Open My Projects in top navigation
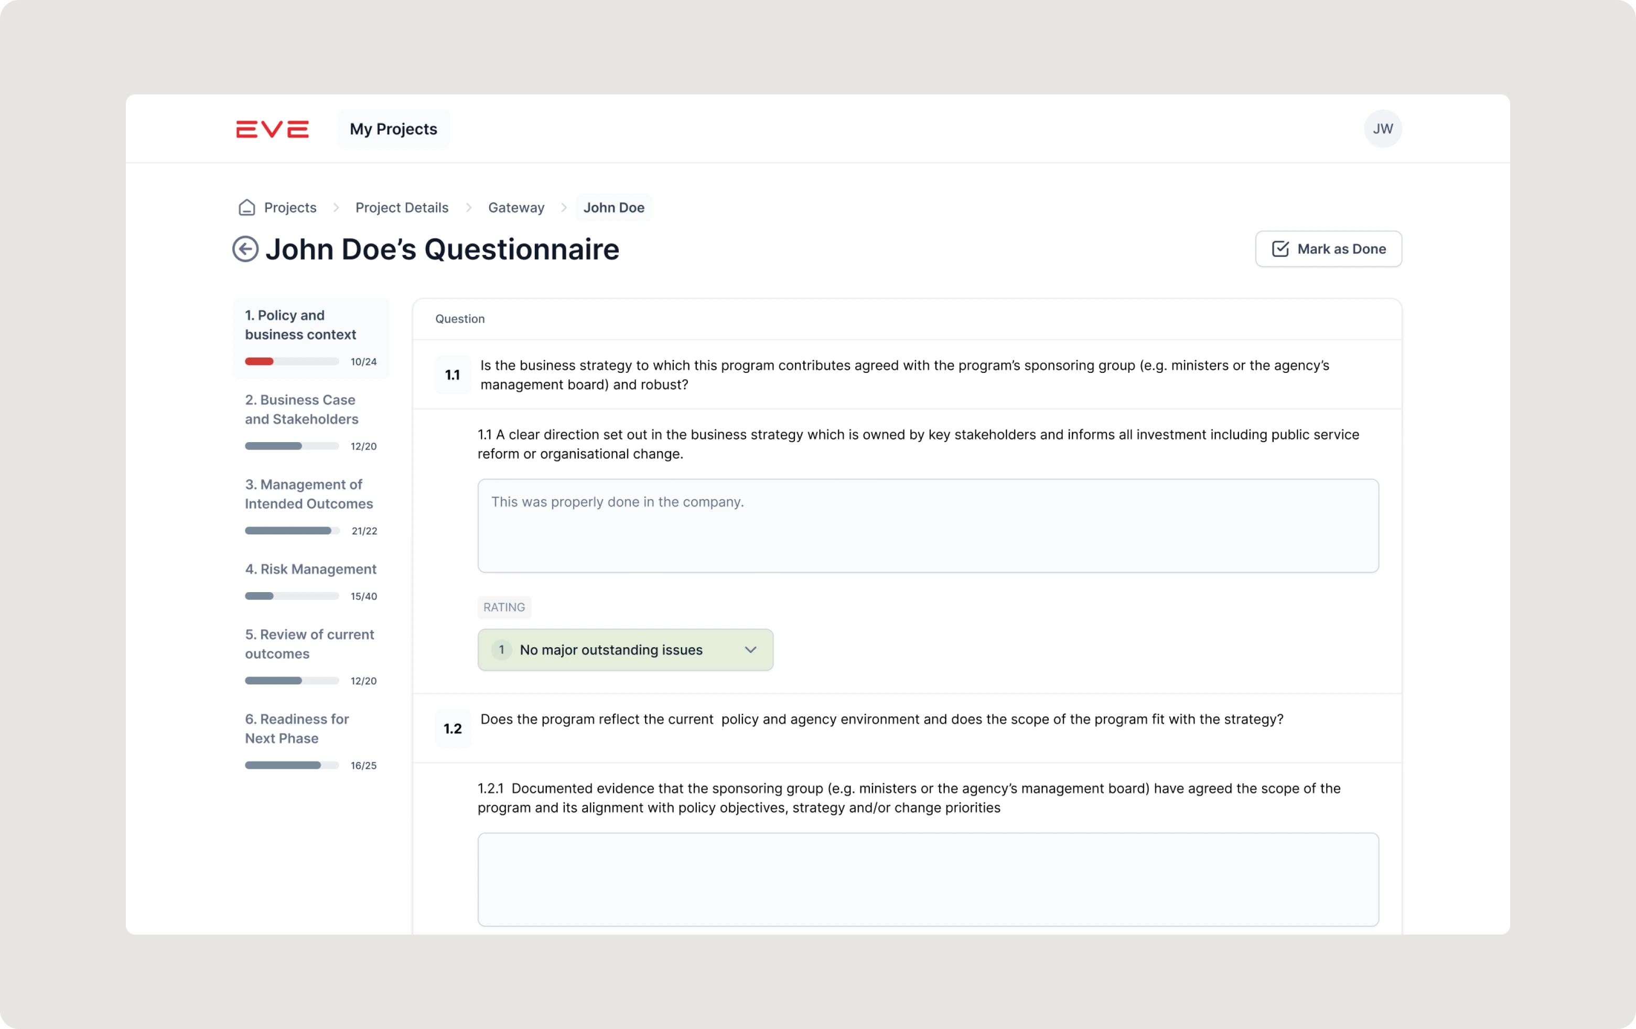Image resolution: width=1636 pixels, height=1029 pixels. [x=393, y=128]
